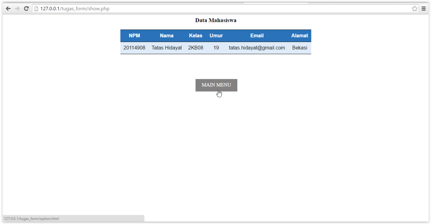Click the address cell Bekasi
Screen dimensions: 431x224
[300, 48]
